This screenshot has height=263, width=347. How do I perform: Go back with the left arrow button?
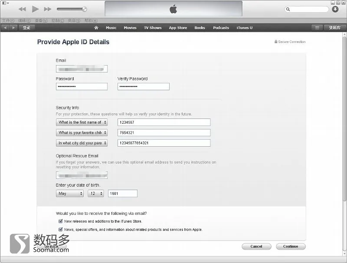coord(5,28)
